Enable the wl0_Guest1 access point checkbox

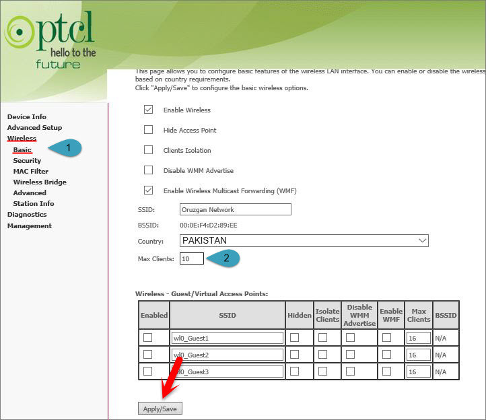[x=148, y=338]
